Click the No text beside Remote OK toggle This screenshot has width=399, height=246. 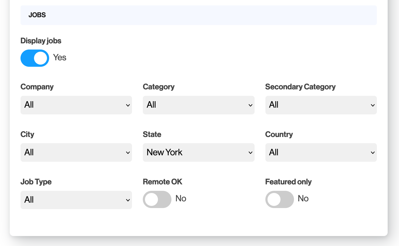(x=181, y=198)
